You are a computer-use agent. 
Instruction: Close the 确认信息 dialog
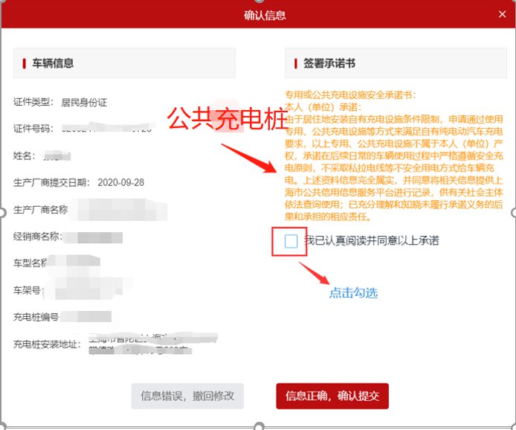pos(503,14)
